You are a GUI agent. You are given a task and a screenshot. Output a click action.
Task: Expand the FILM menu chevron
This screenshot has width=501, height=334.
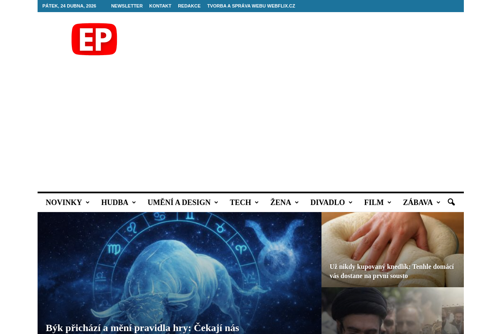tap(389, 202)
